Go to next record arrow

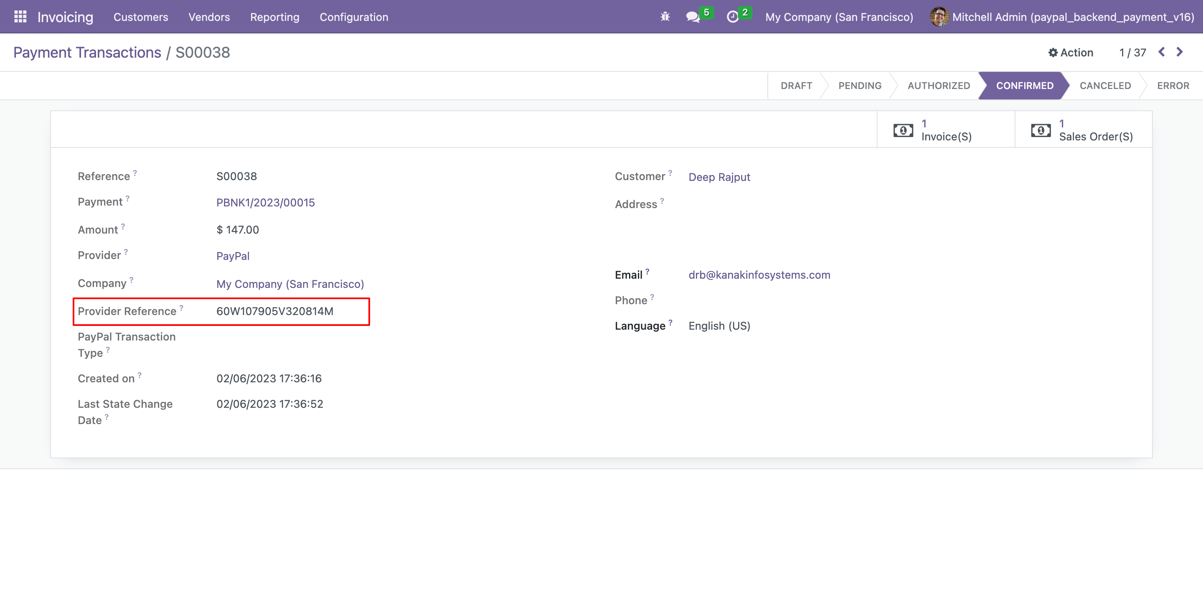tap(1179, 52)
